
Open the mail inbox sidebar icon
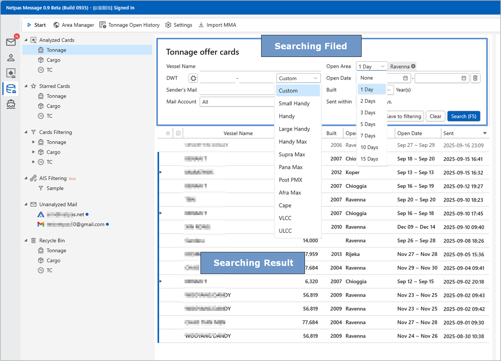pyautogui.click(x=11, y=42)
